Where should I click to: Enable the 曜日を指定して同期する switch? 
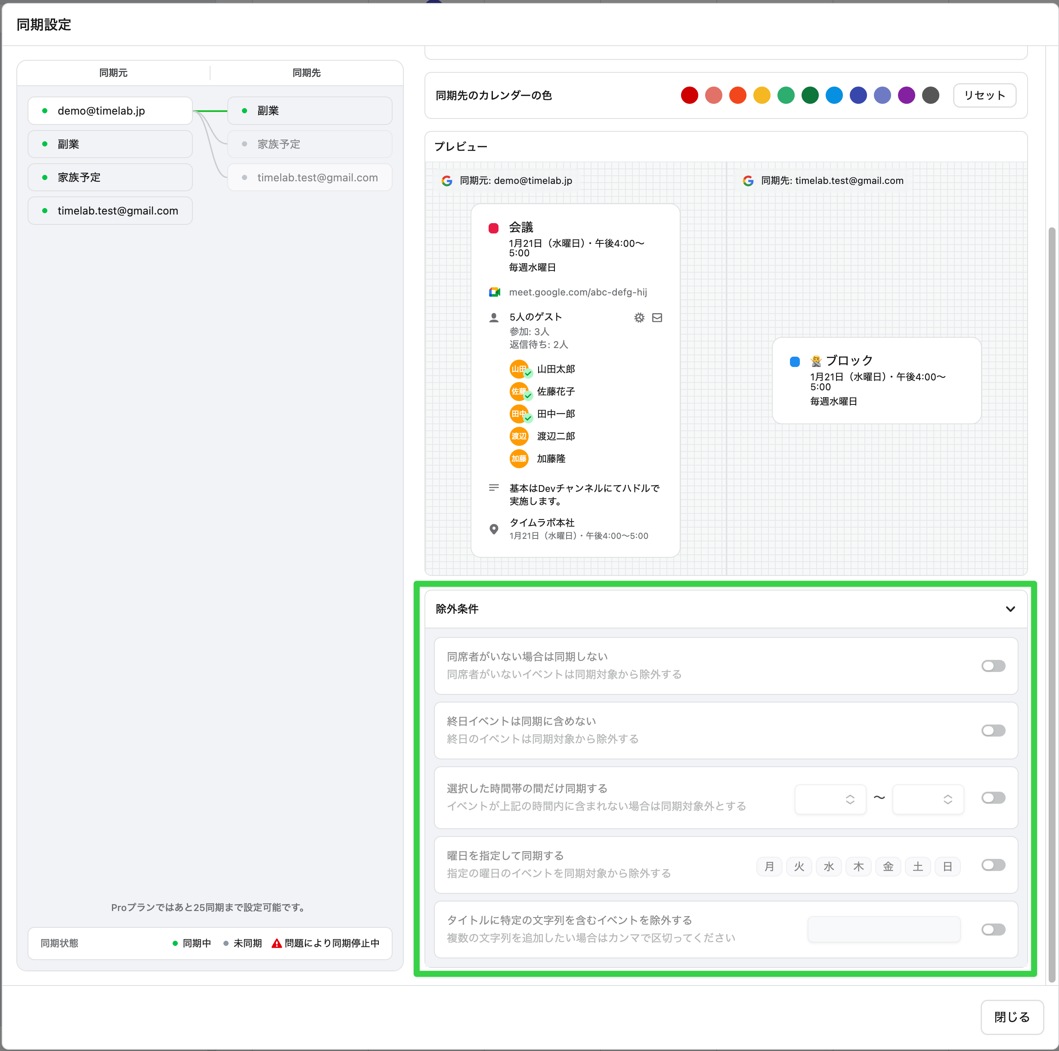tap(993, 866)
